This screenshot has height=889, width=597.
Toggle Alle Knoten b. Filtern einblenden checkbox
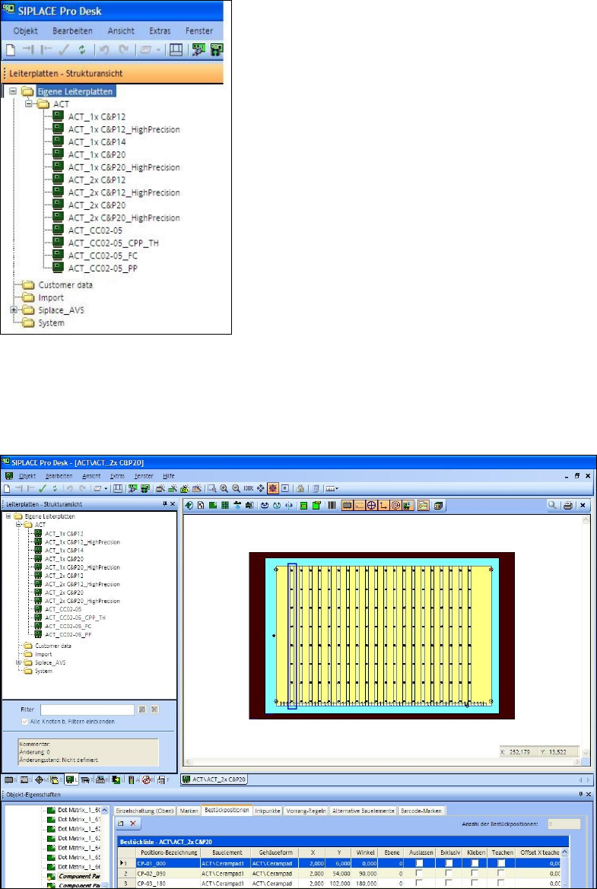click(x=24, y=721)
